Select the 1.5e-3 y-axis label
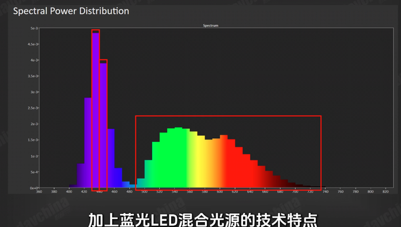 tap(33, 140)
